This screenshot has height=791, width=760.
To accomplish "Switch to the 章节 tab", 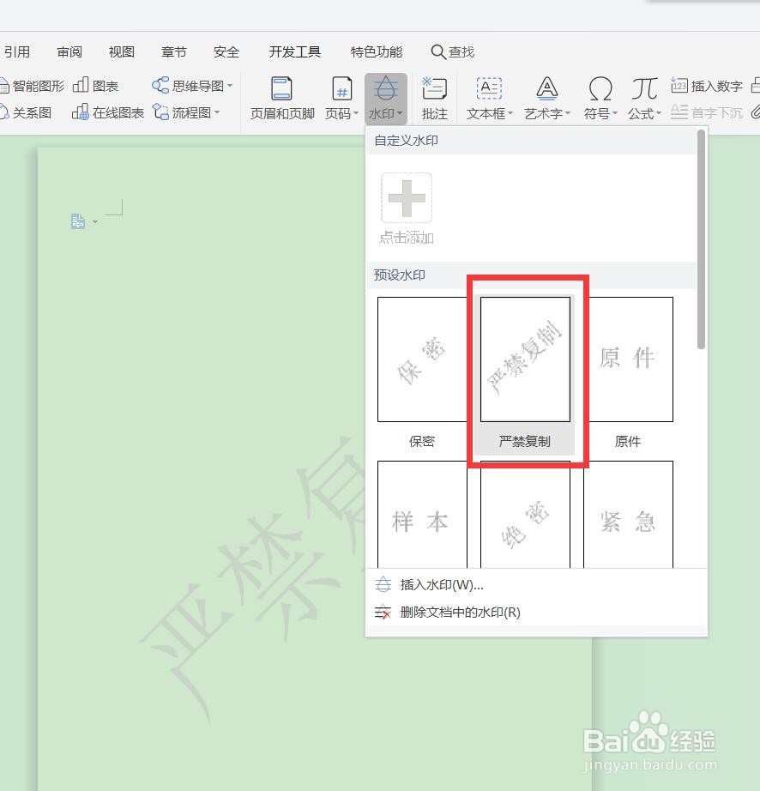I will coord(174,52).
